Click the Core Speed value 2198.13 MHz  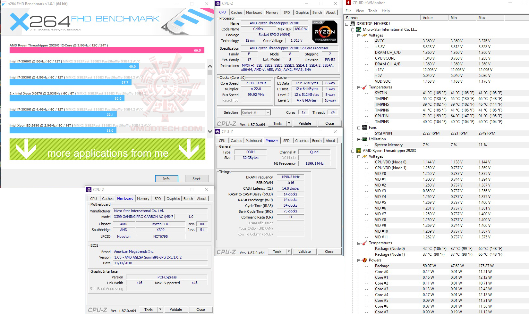point(256,83)
